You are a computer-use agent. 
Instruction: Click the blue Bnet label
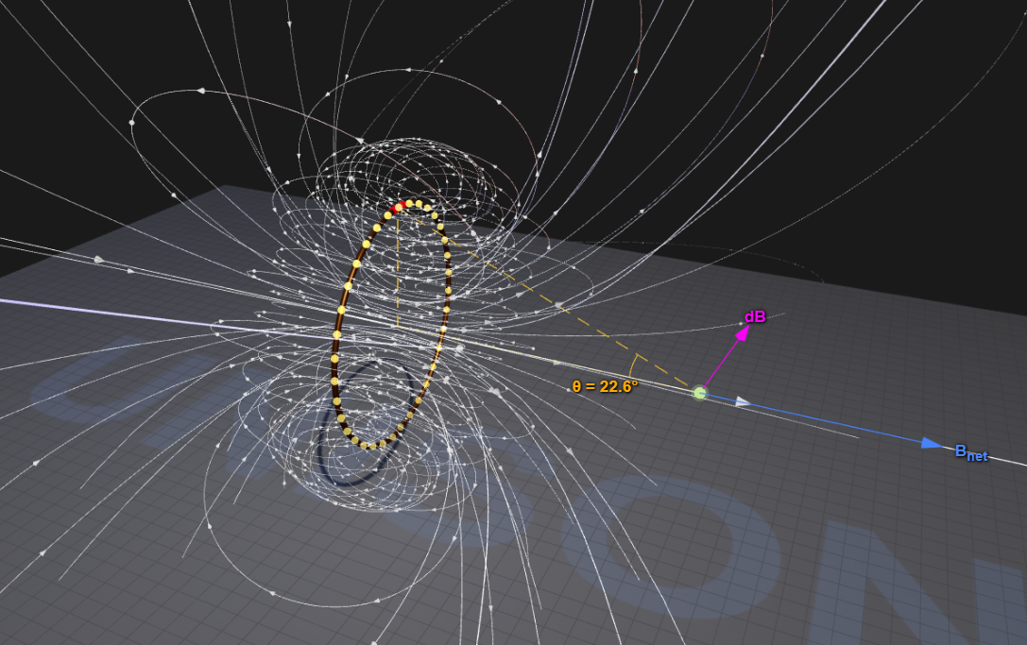971,452
